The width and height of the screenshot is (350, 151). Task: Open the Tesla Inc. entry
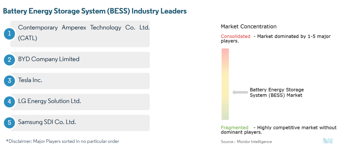point(30,80)
